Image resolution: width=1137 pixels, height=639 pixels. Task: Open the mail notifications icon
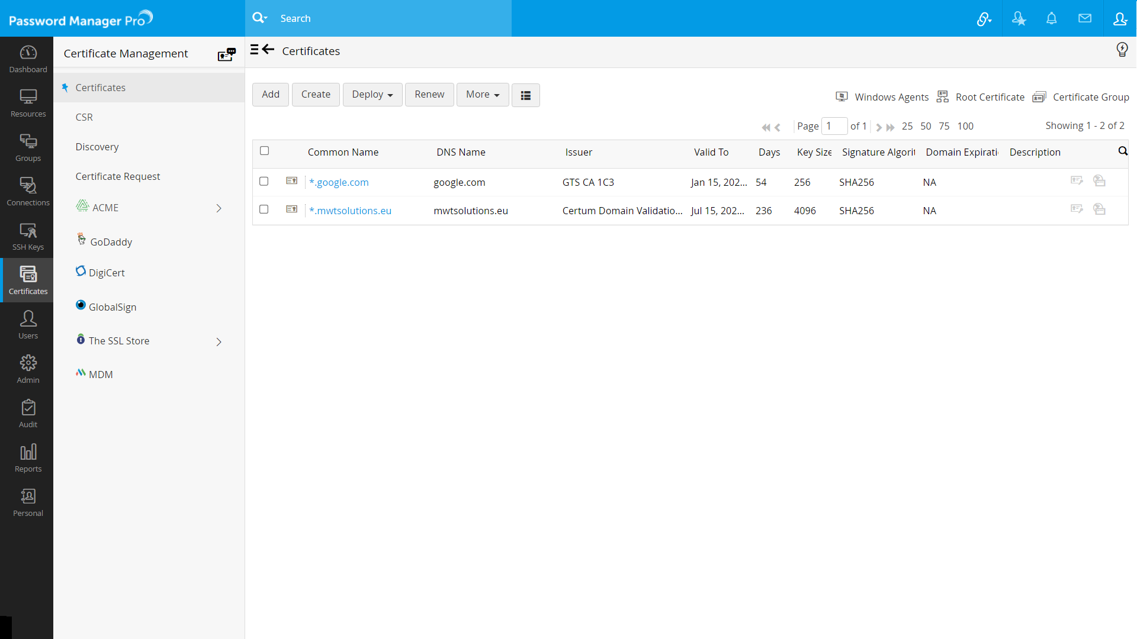(x=1085, y=18)
